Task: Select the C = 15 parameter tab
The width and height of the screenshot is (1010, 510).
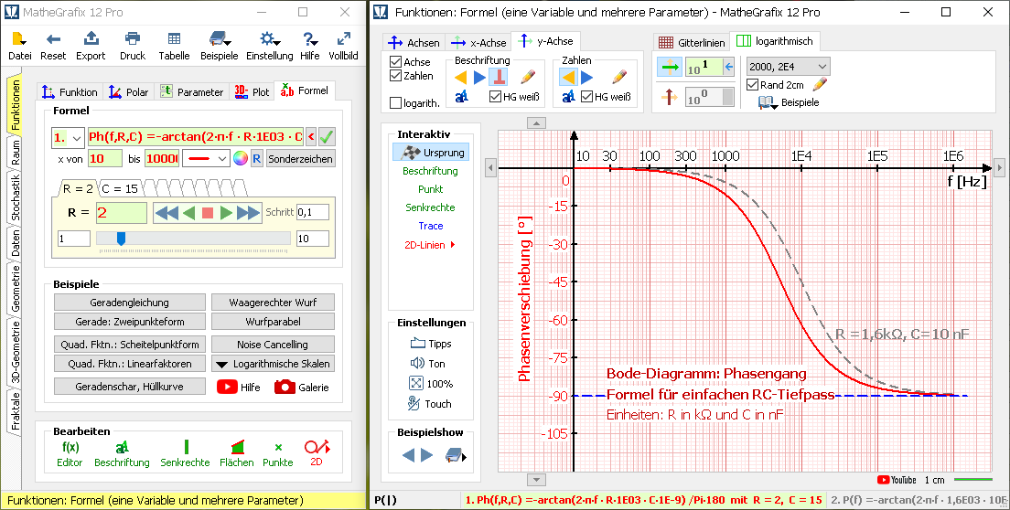Action: pyautogui.click(x=120, y=188)
